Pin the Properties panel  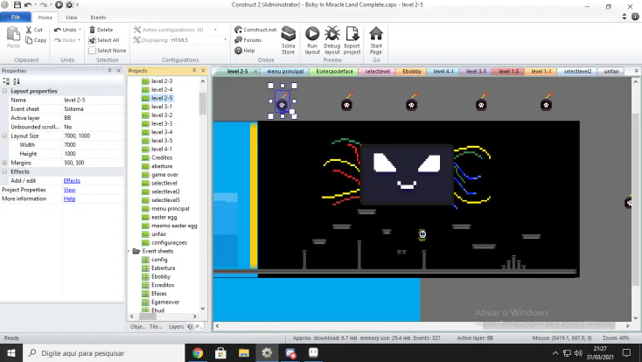coord(109,71)
